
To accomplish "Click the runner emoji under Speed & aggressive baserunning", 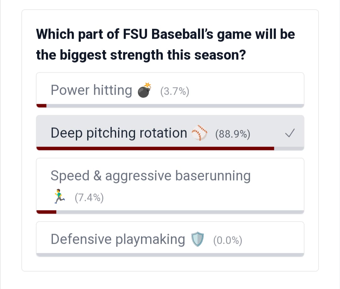I will [x=59, y=197].
